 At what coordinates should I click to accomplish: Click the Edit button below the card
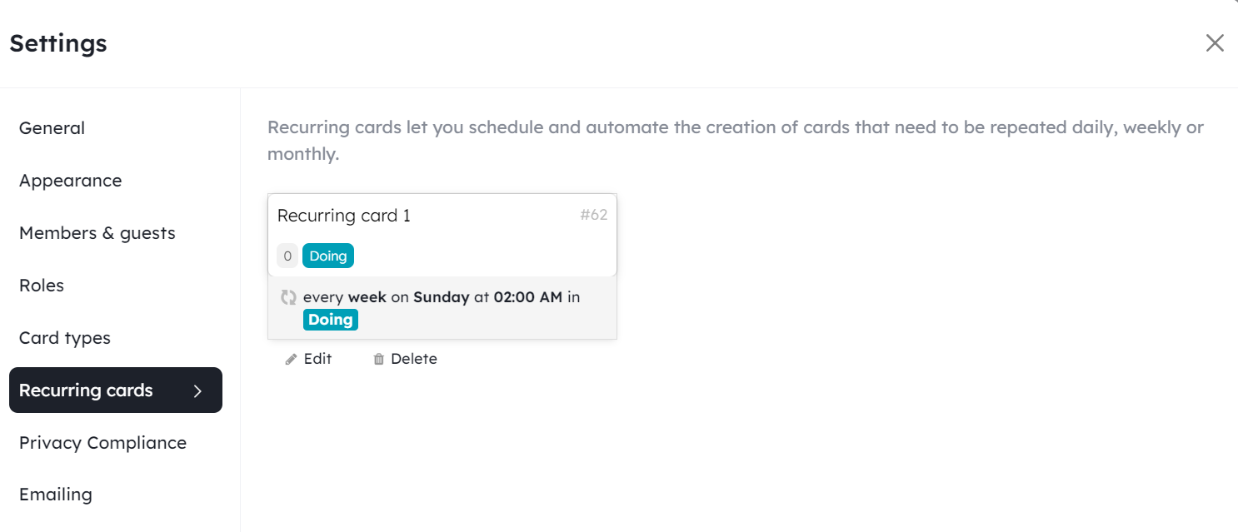click(317, 359)
